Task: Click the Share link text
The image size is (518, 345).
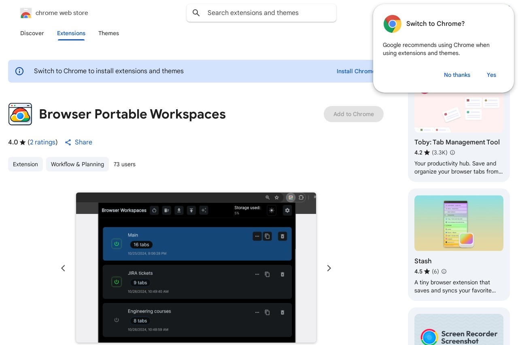Action: tap(83, 142)
